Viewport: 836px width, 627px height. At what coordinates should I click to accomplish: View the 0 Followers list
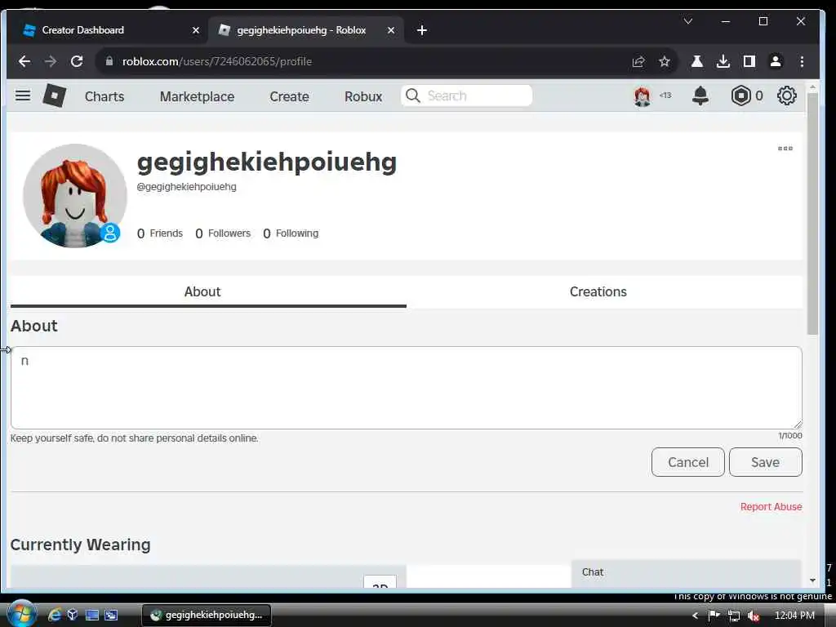[x=222, y=233]
